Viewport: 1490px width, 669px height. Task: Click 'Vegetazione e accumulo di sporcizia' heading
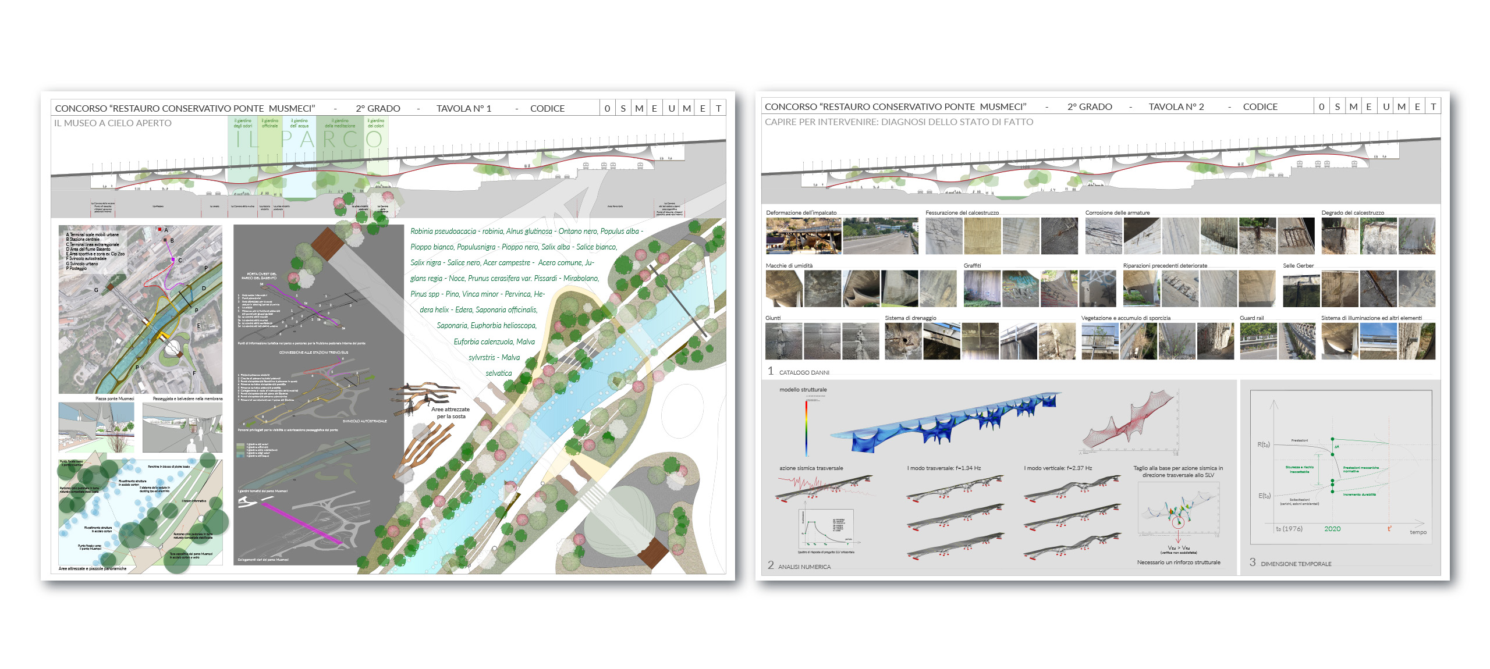[1126, 318]
